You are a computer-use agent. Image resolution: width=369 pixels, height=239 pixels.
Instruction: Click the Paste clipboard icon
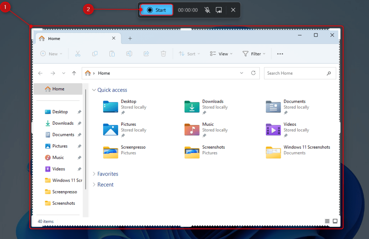coord(112,54)
